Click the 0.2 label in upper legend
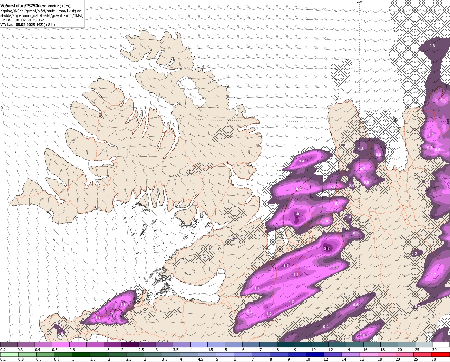This screenshot has height=362, width=450. click(3, 350)
